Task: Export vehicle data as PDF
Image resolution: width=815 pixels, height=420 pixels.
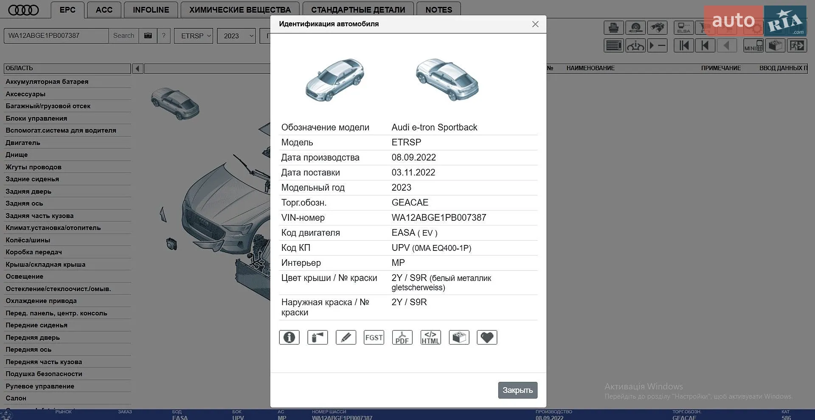Action: 402,337
